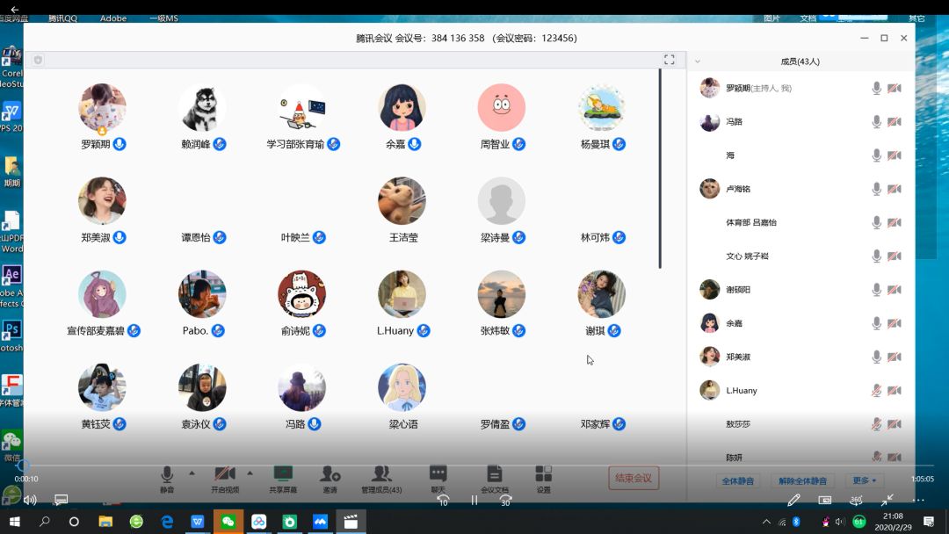Expand video options arrow beside 开启视频
Screen dimensions: 949x534
tap(250, 473)
